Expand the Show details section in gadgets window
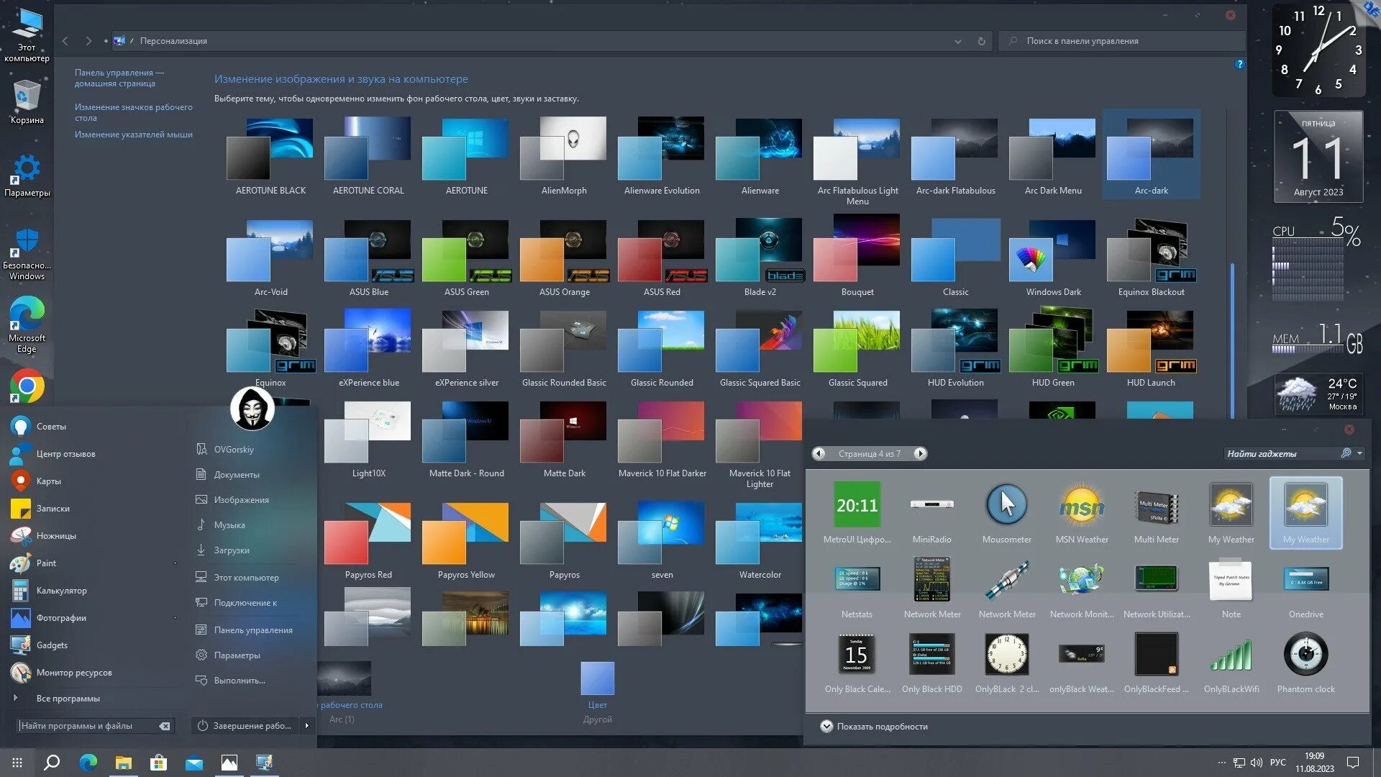The image size is (1381, 777). [826, 727]
